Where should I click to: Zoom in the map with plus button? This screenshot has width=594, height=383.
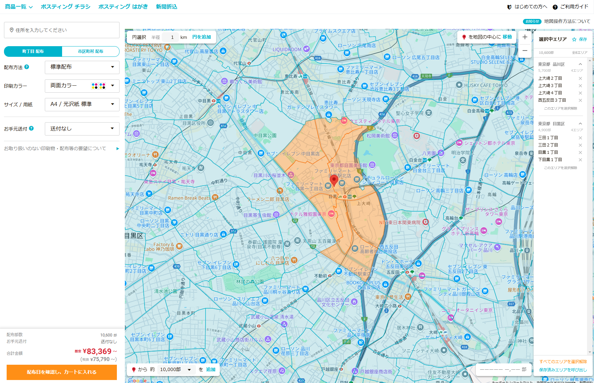click(x=525, y=37)
